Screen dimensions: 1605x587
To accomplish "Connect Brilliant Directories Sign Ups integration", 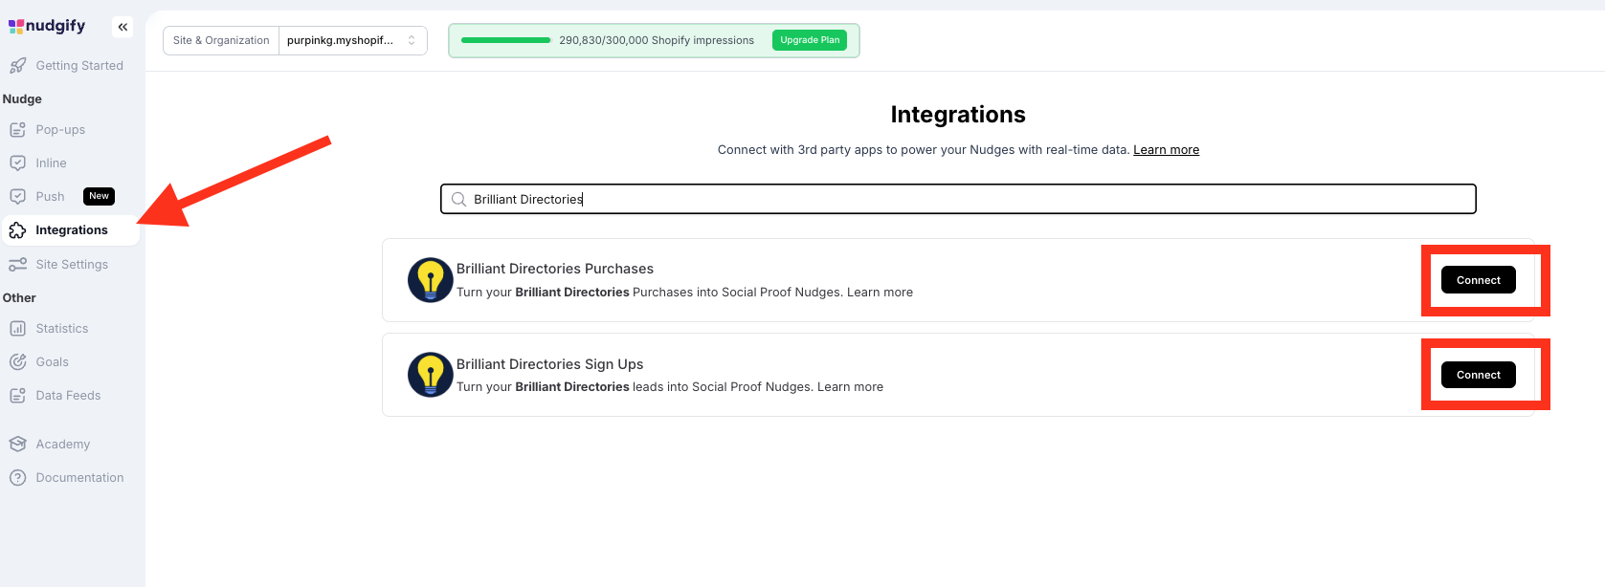I will click(1478, 375).
